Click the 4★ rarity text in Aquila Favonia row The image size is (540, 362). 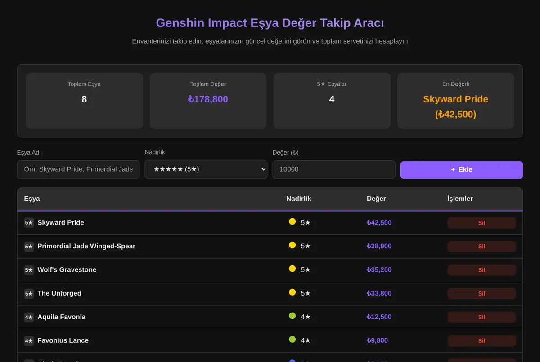[306, 317]
